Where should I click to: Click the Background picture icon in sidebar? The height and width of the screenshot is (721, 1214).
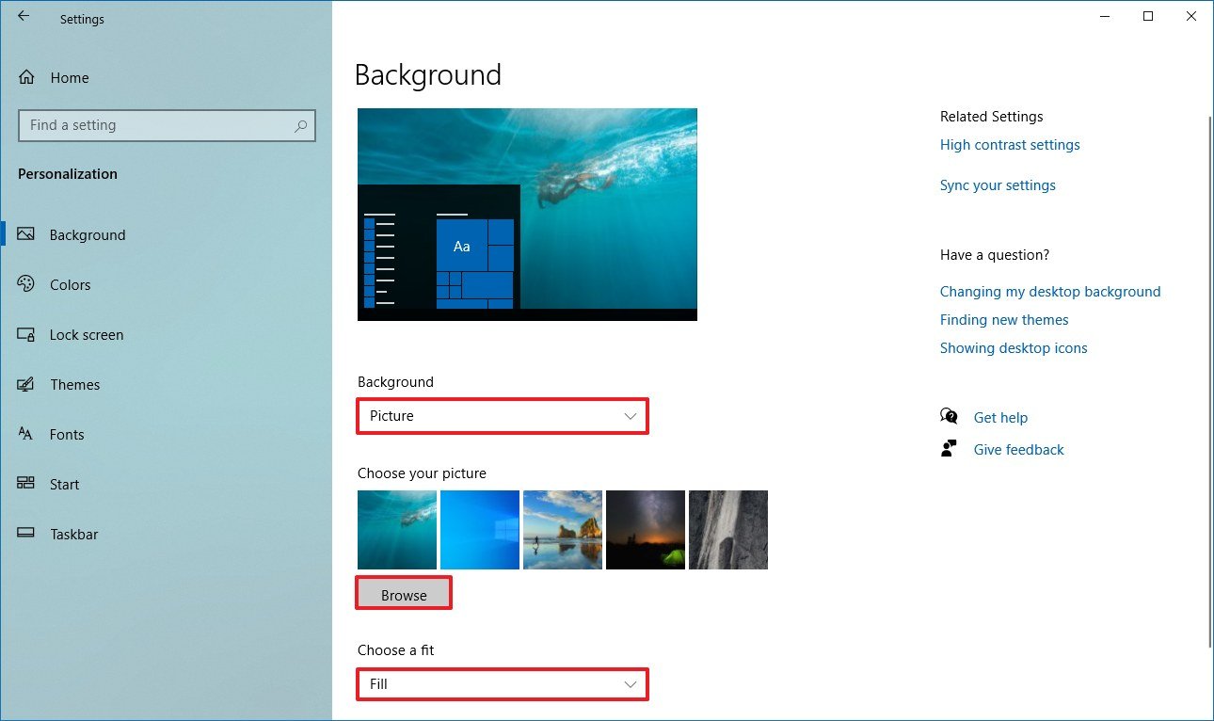coord(25,234)
